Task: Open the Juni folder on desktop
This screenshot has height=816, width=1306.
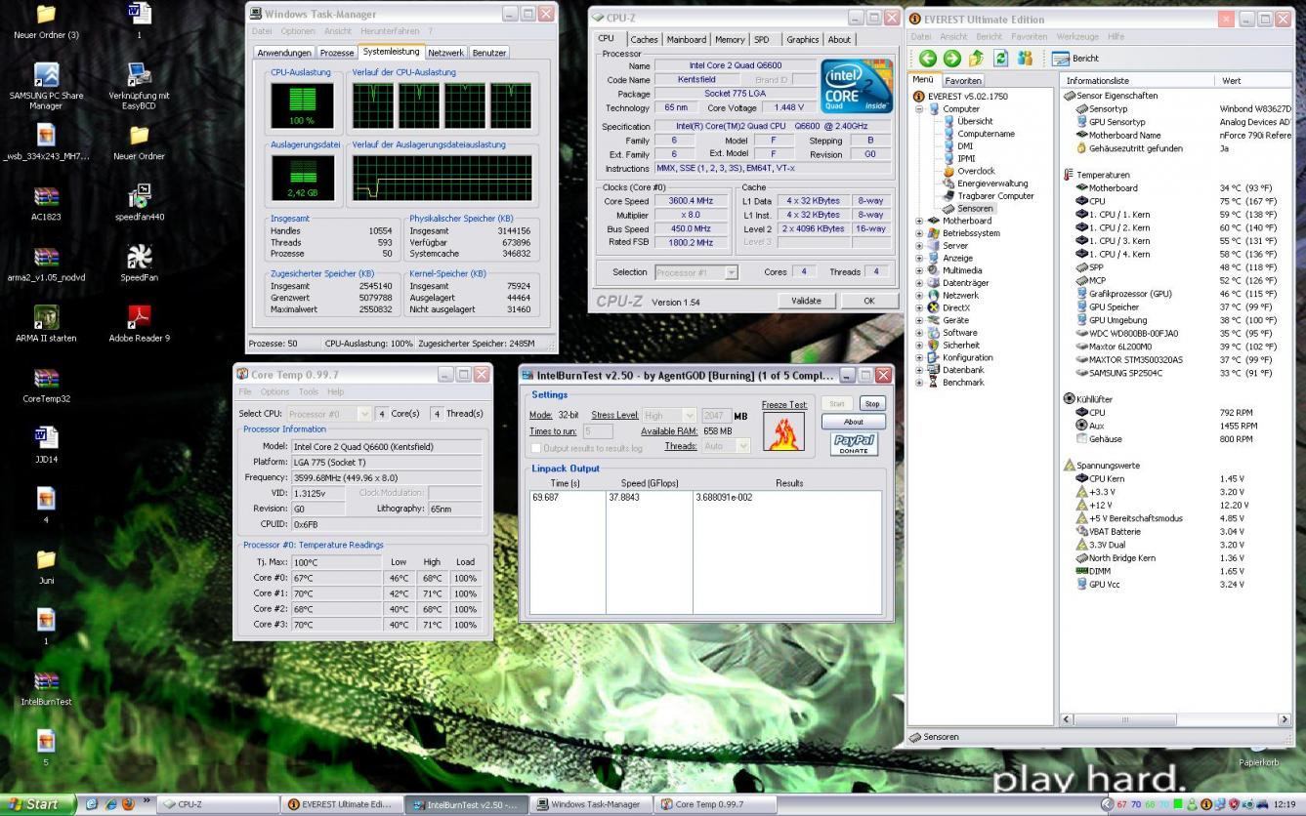Action: click(46, 566)
